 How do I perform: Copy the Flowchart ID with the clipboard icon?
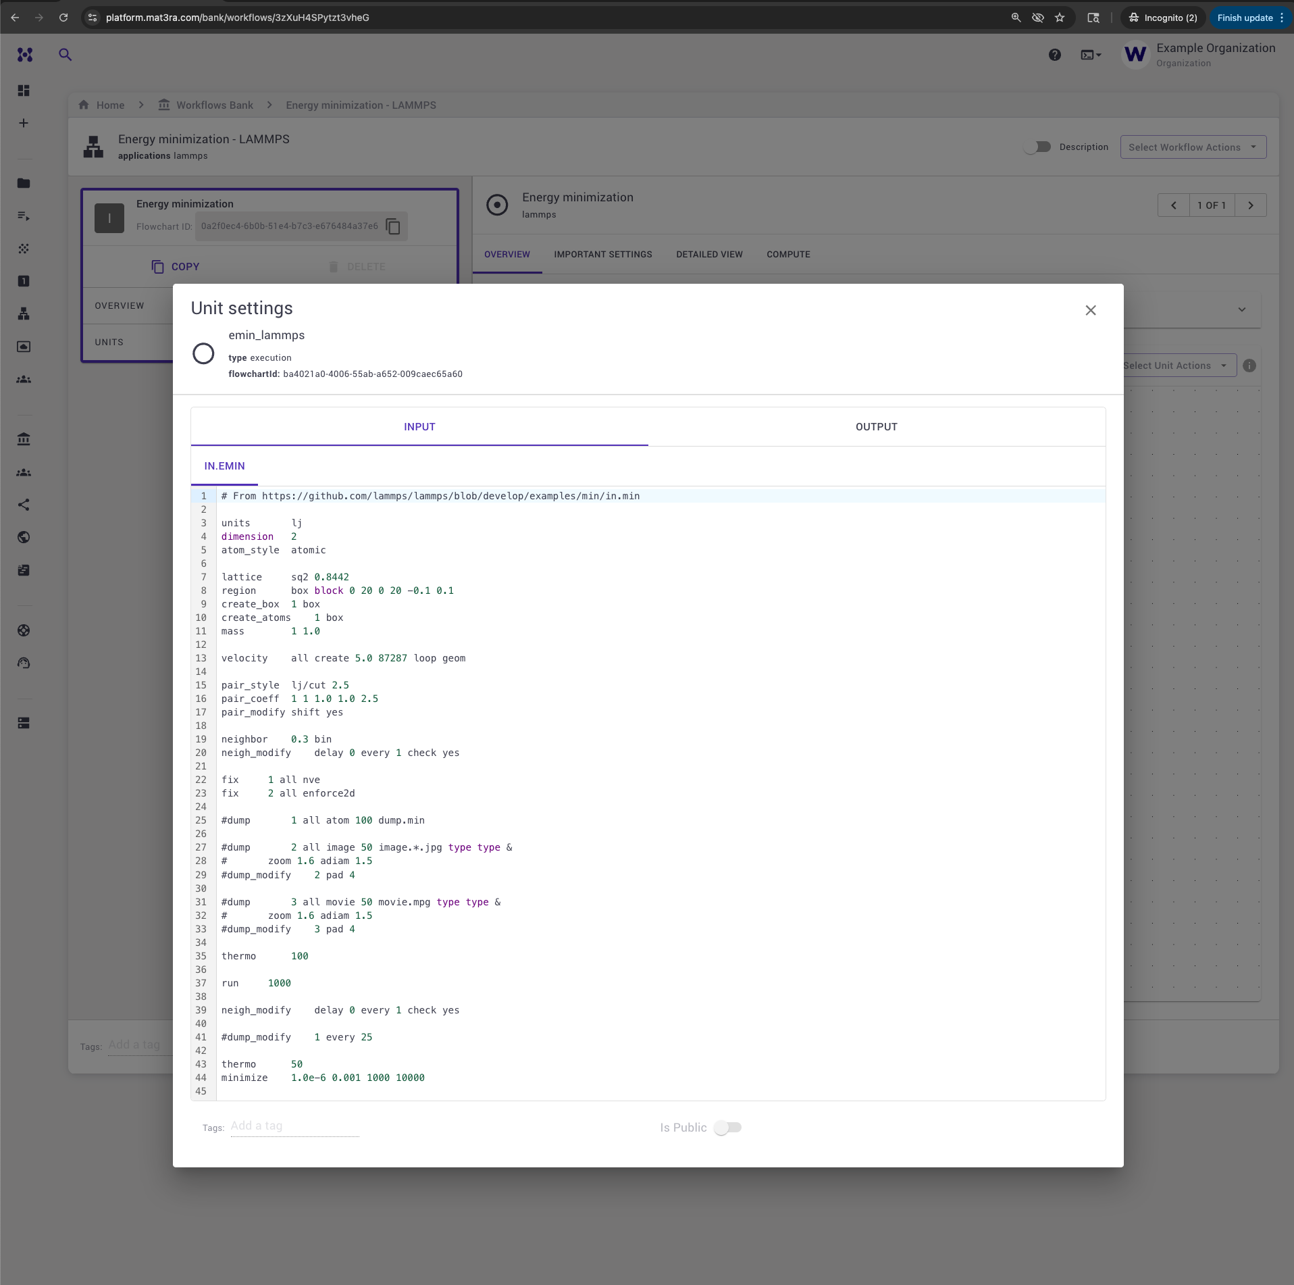click(x=393, y=226)
